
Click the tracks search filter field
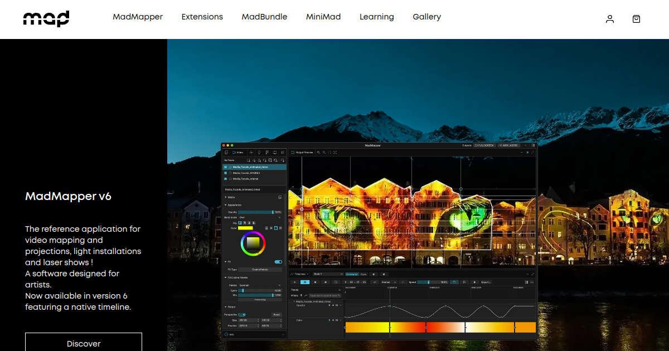(x=325, y=295)
